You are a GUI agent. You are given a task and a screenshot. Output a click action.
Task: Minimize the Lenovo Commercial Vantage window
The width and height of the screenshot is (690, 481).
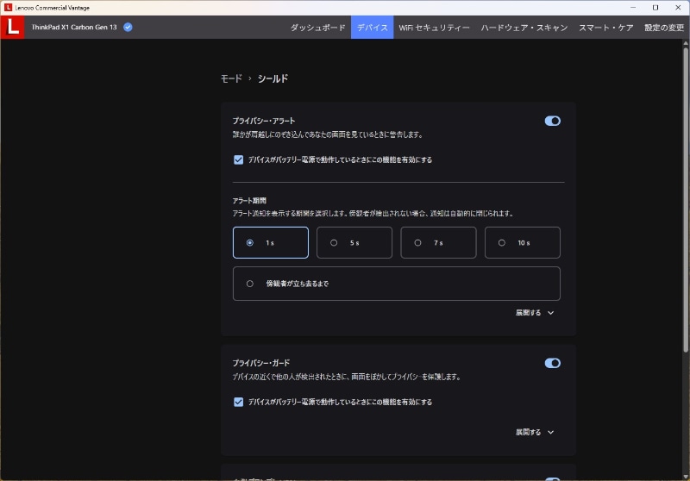click(x=633, y=8)
